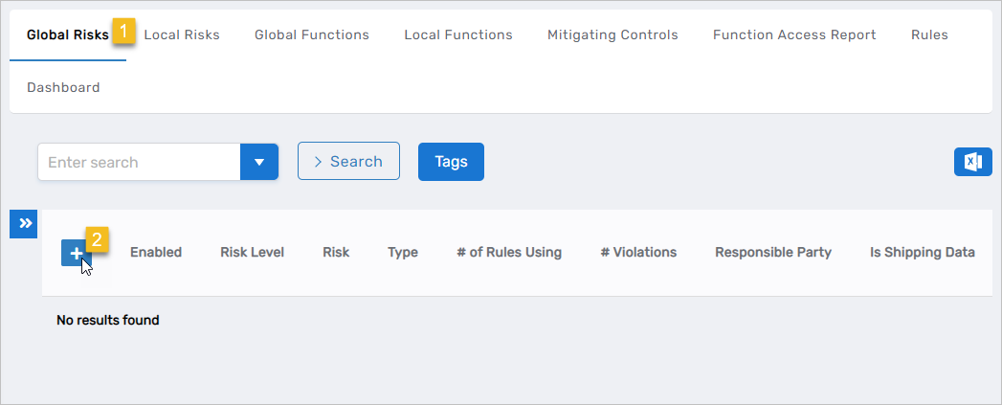Switch to the Global Risks tab

point(67,35)
